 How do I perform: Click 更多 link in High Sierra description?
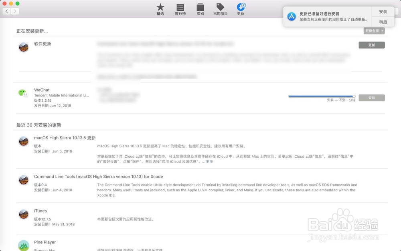point(209,162)
